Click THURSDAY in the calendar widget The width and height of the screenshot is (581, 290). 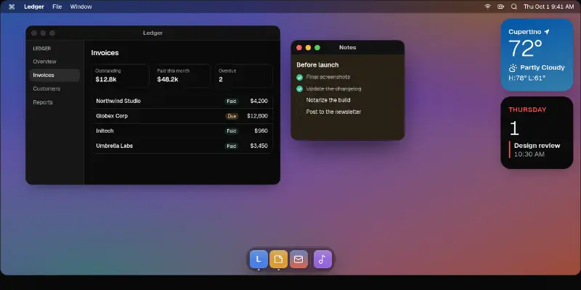point(527,110)
